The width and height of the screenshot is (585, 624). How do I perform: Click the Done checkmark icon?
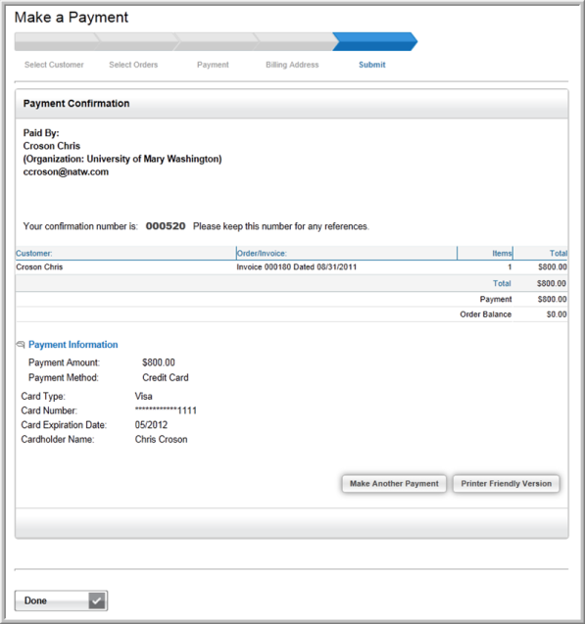(97, 600)
